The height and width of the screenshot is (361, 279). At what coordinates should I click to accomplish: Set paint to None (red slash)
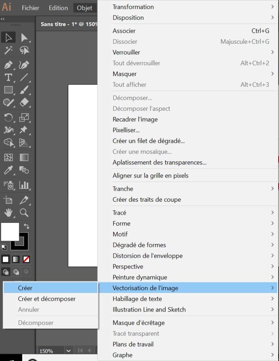[26, 259]
